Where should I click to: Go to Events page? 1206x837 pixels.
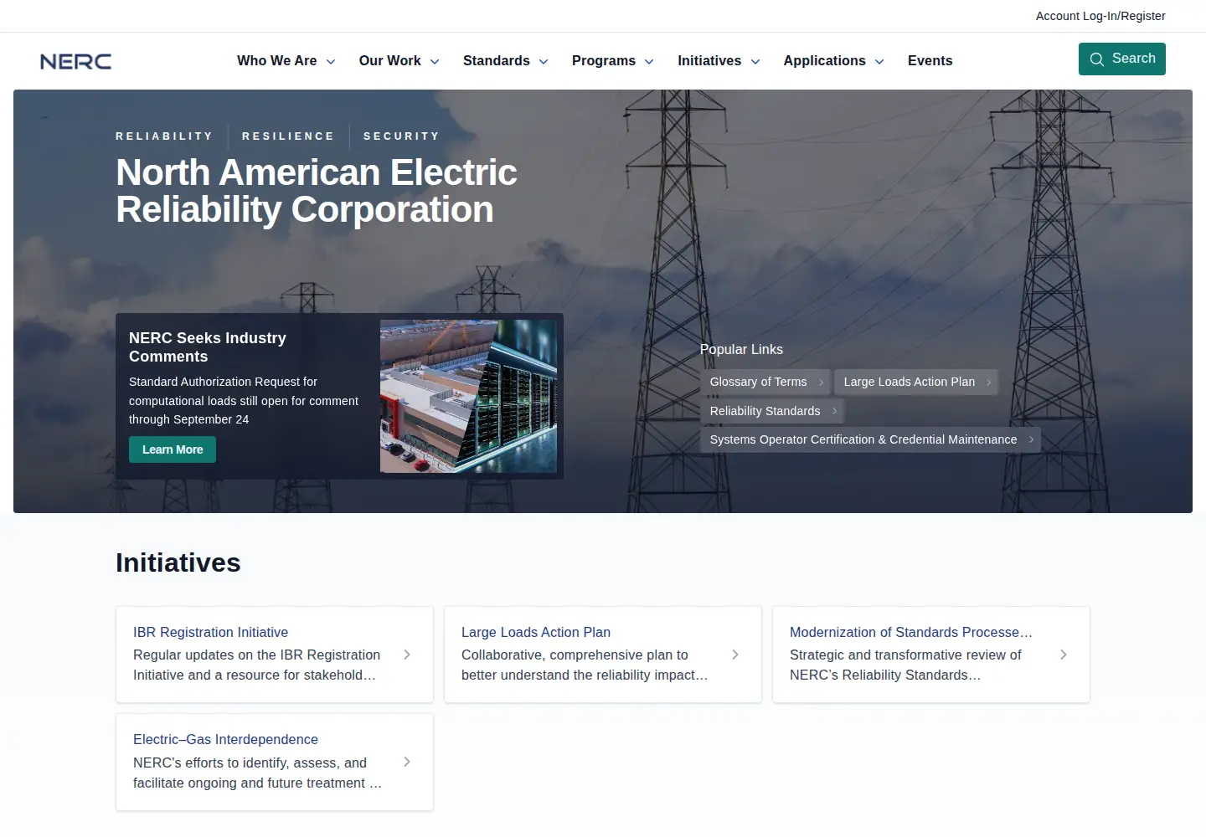(930, 61)
